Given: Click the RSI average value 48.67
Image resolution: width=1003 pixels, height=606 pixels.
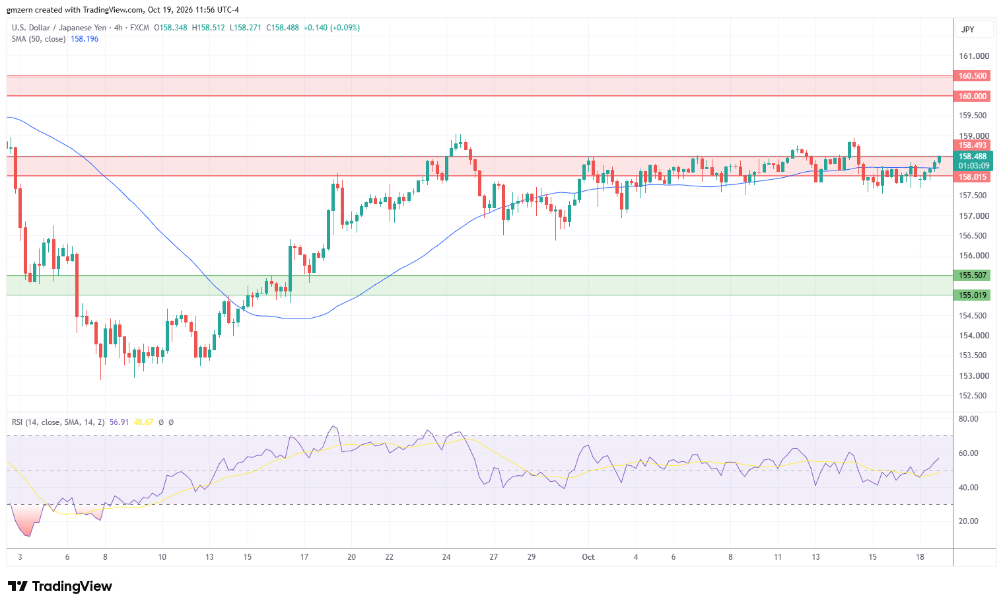Looking at the screenshot, I should pyautogui.click(x=143, y=422).
